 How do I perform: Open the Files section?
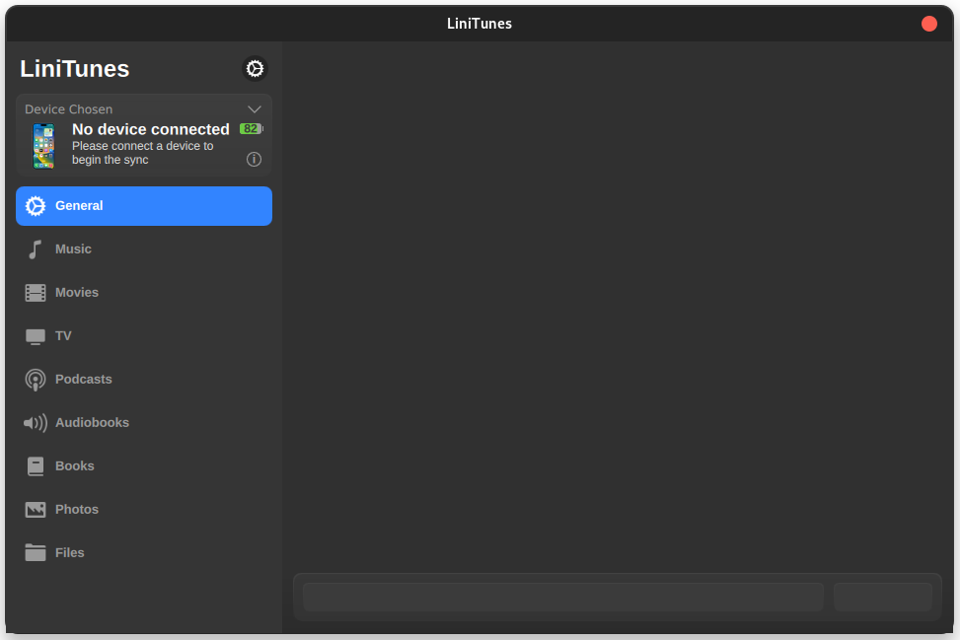coord(144,553)
